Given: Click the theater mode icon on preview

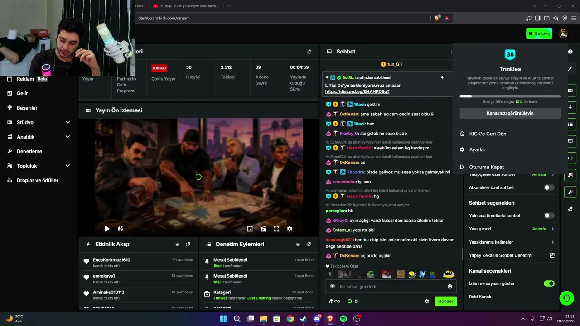Looking at the screenshot, I should tap(263, 229).
